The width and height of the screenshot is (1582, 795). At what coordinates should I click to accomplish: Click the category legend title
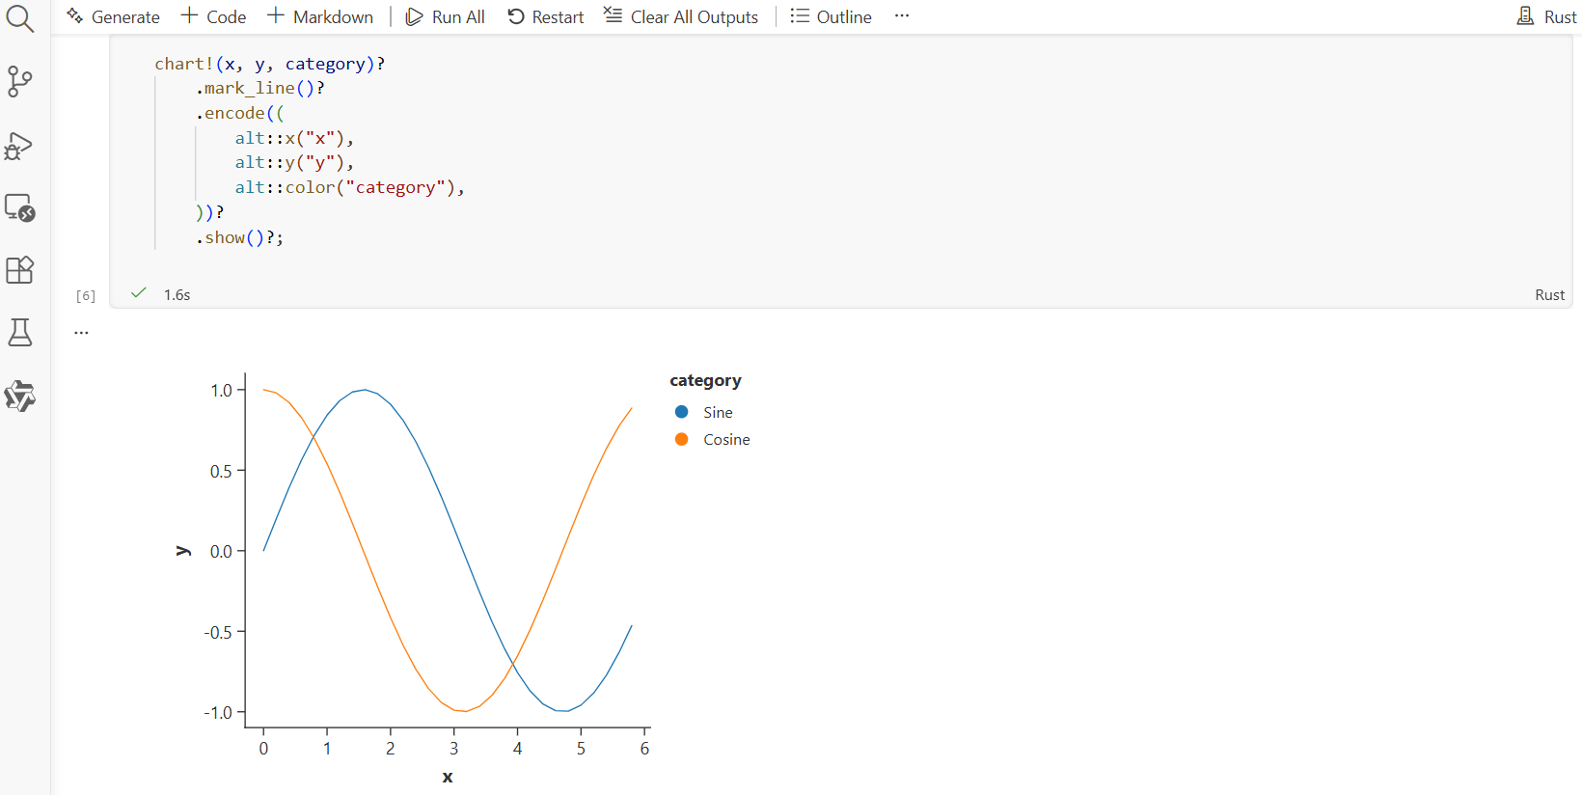[705, 380]
